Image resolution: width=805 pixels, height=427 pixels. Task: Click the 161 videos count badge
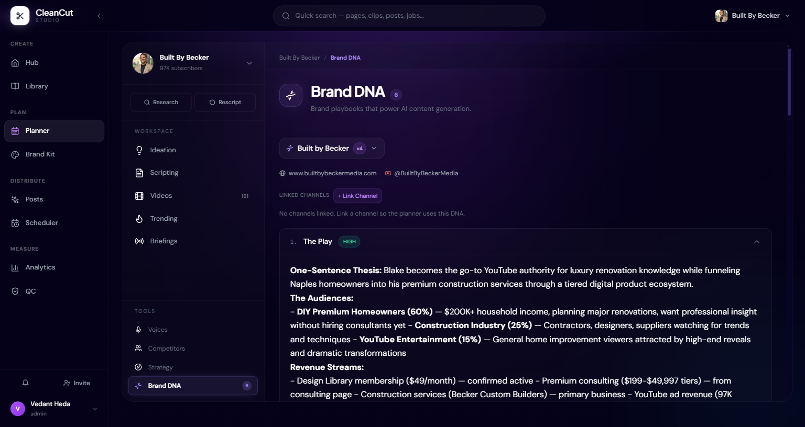coord(245,196)
